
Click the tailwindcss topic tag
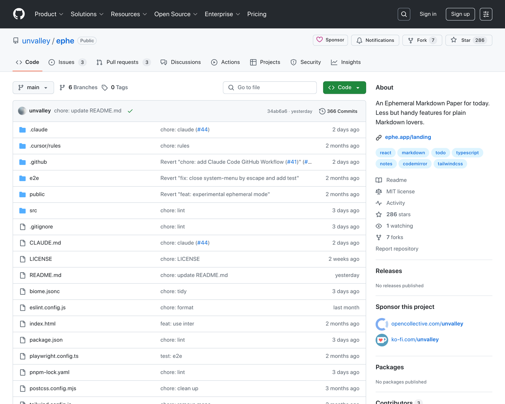(x=450, y=164)
